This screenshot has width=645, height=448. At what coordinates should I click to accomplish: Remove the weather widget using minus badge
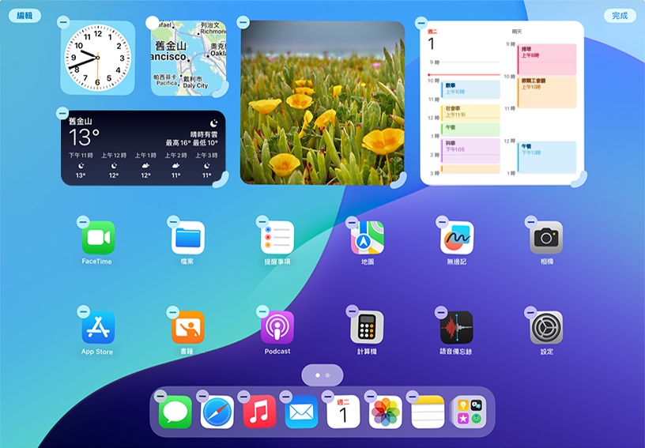point(65,114)
